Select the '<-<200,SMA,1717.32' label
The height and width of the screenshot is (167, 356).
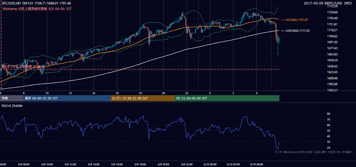[296, 31]
